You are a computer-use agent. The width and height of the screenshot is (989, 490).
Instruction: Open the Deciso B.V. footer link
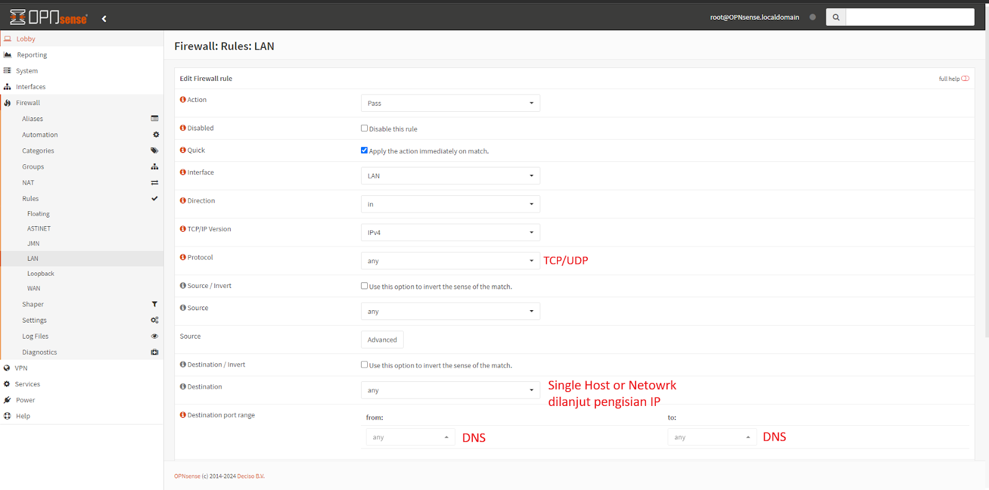pyautogui.click(x=251, y=476)
